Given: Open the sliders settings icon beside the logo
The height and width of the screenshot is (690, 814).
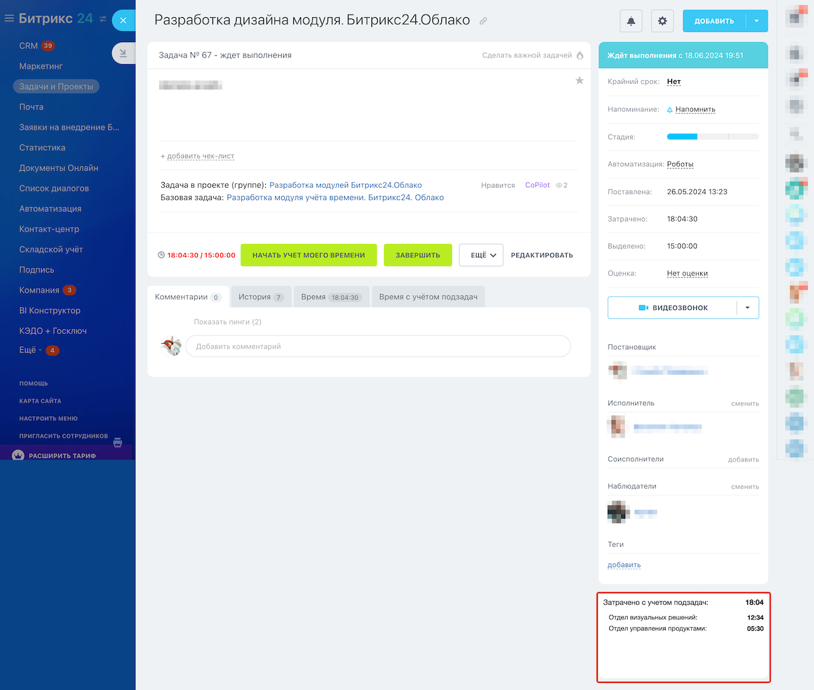Looking at the screenshot, I should (103, 20).
